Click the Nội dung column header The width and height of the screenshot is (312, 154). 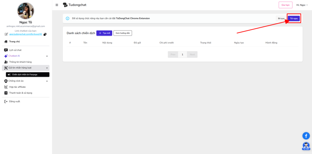[107, 43]
